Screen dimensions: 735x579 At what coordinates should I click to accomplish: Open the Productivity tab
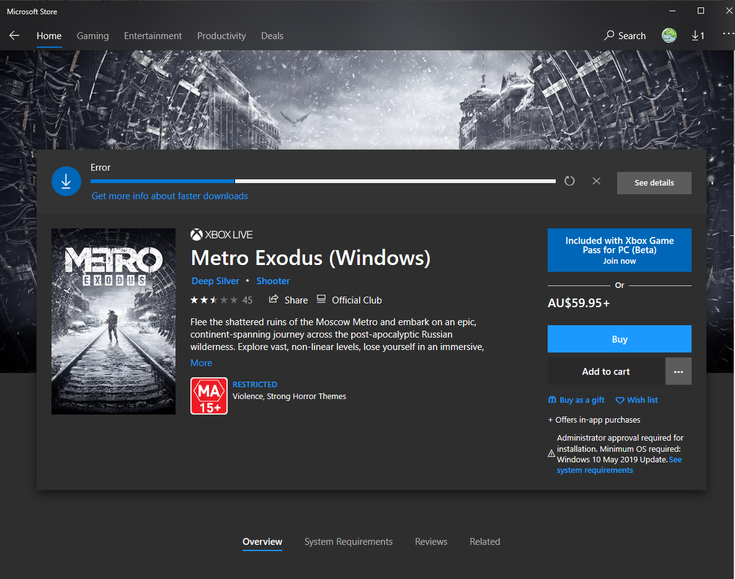(x=221, y=35)
